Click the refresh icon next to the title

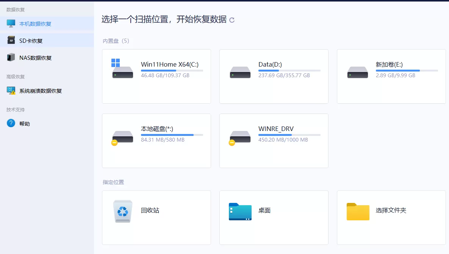[x=231, y=20]
